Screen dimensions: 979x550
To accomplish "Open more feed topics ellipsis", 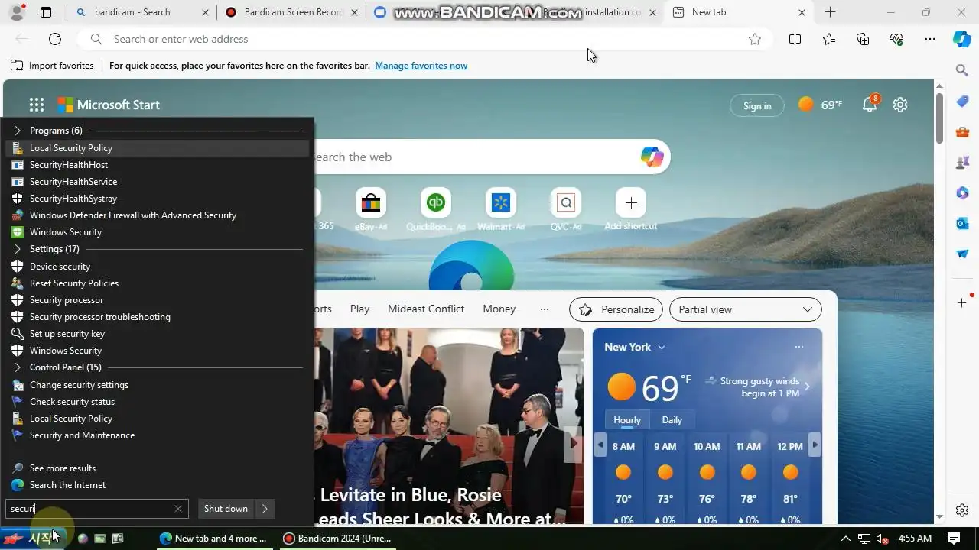I will click(x=545, y=309).
